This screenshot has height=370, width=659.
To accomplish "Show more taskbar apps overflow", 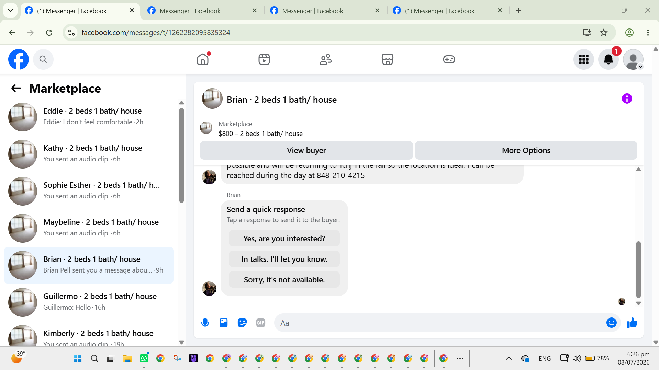I will pyautogui.click(x=460, y=358).
